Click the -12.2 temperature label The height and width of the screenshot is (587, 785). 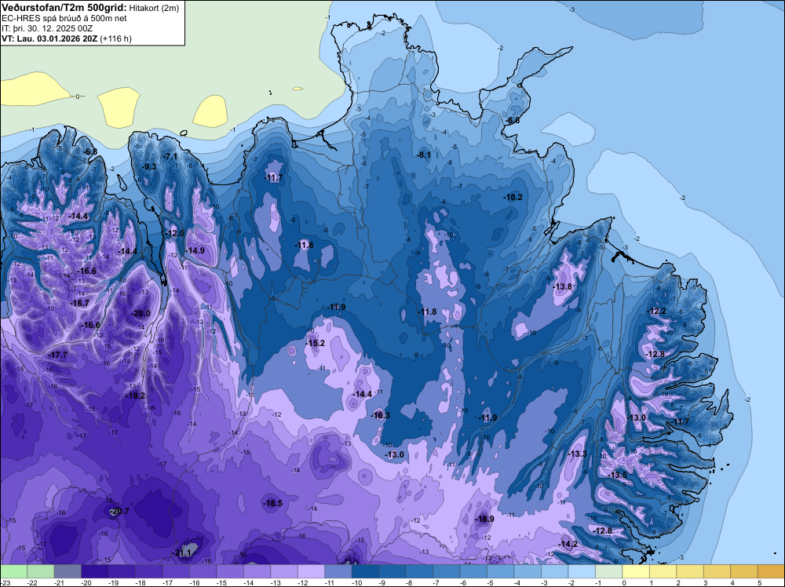(x=657, y=311)
